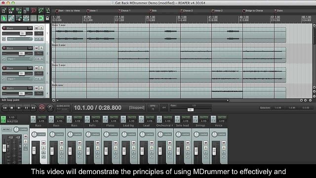Solo the Lead mixer channel

pyautogui.click(x=152, y=148)
